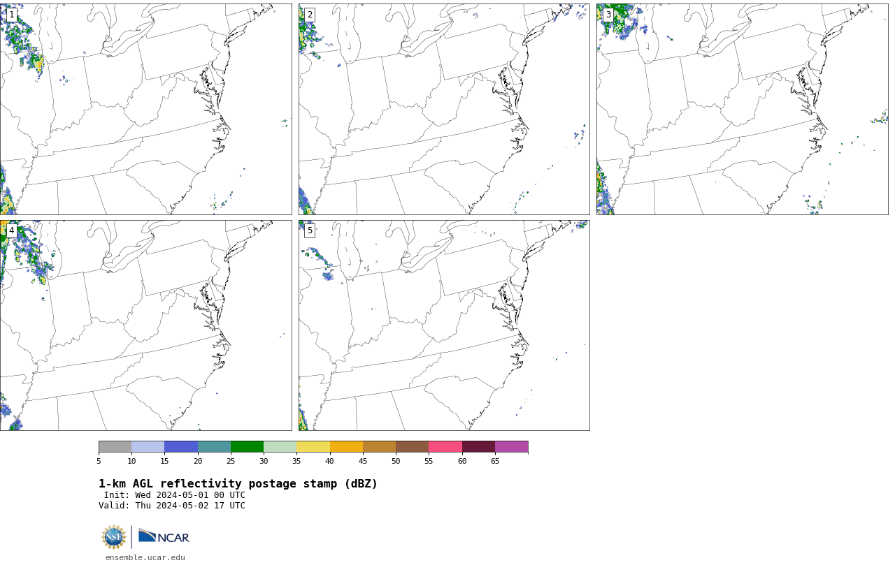Open ensemble member 2 postage stamp map
This screenshot has width=895, height=565.
(444, 109)
